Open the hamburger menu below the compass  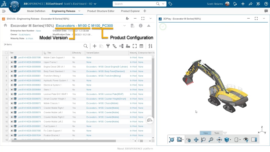(x=4, y=11)
